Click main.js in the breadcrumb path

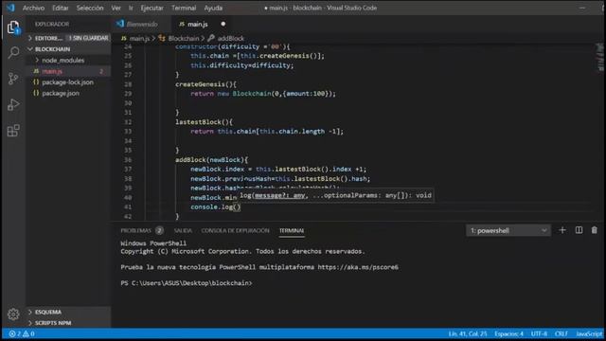point(139,38)
